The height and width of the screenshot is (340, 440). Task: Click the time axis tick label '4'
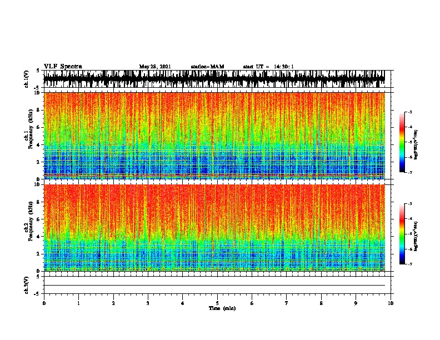pyautogui.click(x=183, y=303)
